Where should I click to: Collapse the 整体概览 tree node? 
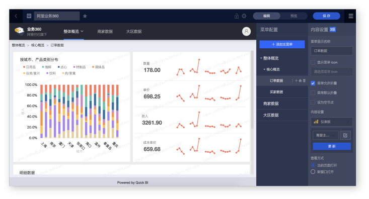coord(261,58)
